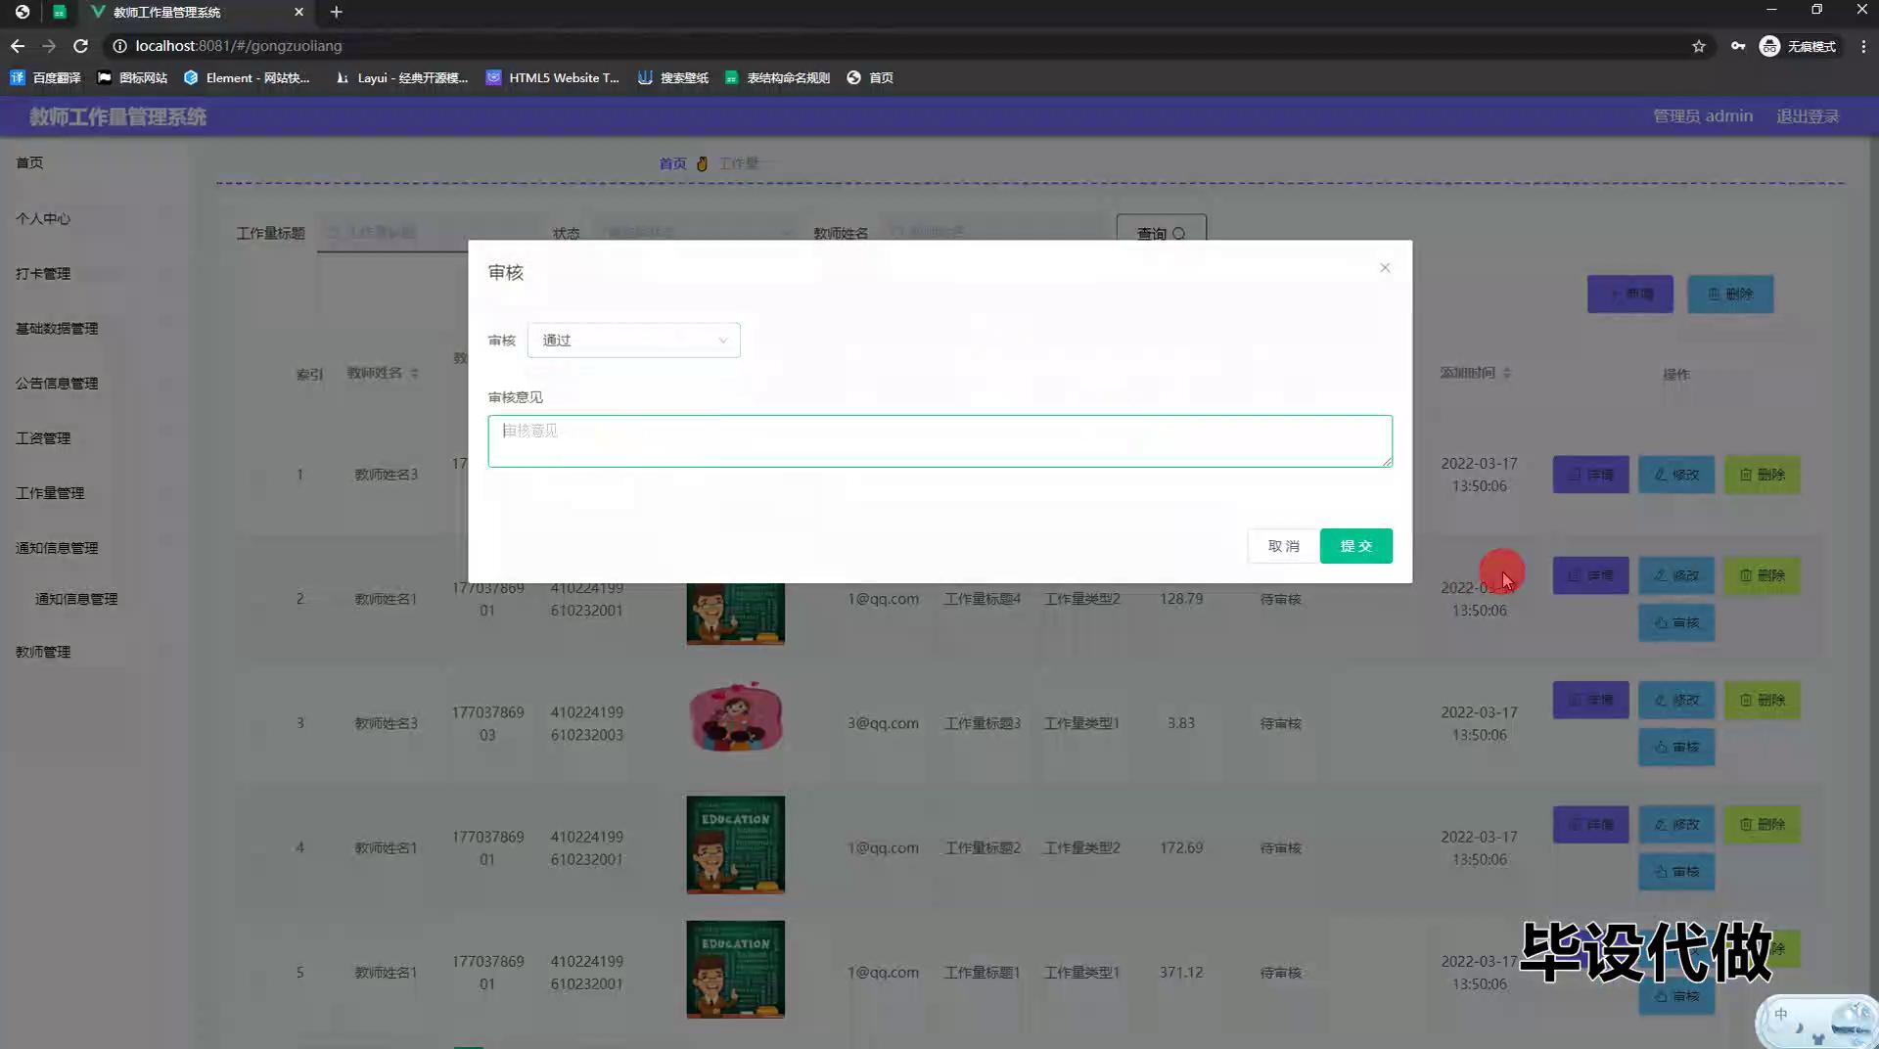
Task: Select 打卡管理 in sidebar menu
Action: pos(43,274)
